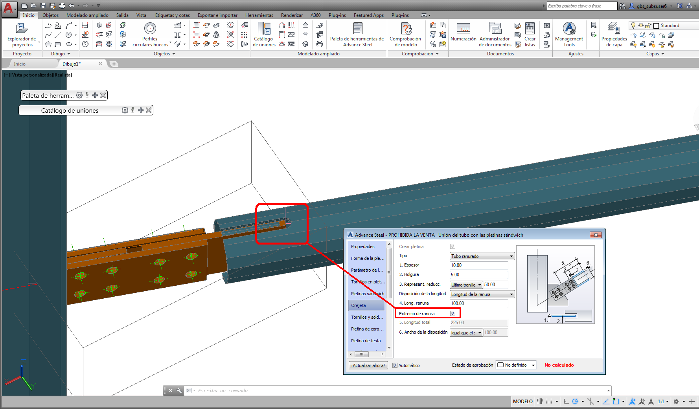Click the keyword search field
Image resolution: width=699 pixels, height=409 pixels.
point(582,6)
